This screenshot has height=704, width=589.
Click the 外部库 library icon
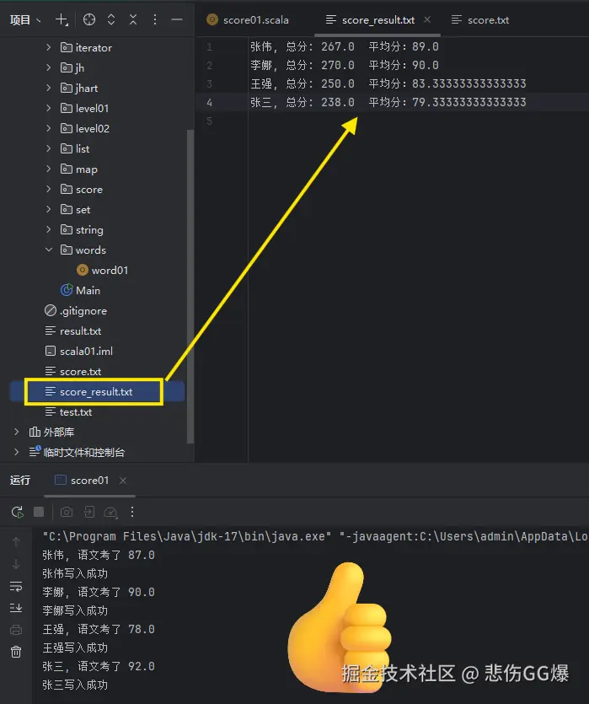click(x=35, y=432)
